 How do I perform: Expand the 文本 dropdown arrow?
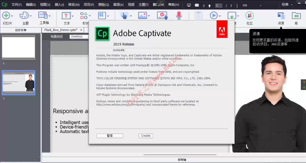(72, 16)
